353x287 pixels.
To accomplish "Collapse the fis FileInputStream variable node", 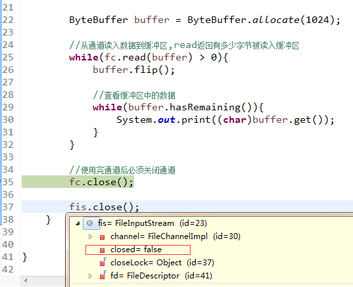I will (78, 223).
